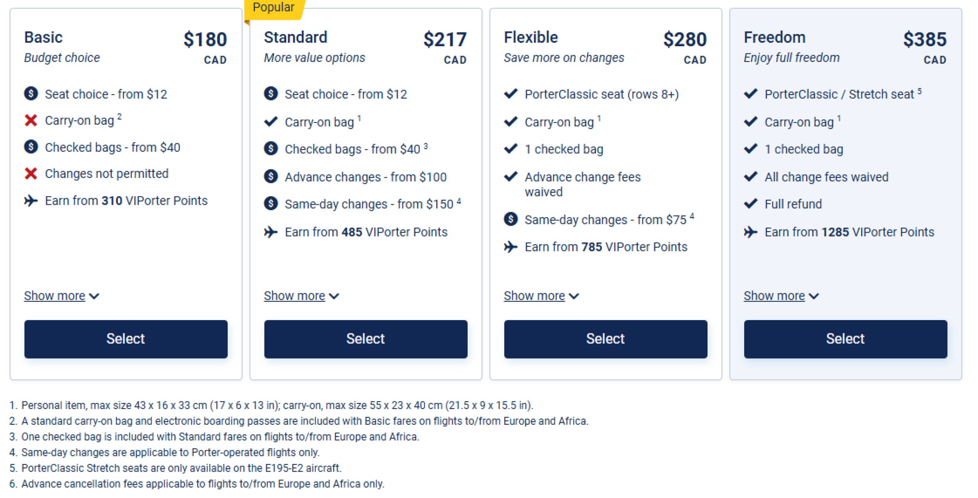Viewport: 978px width, 498px height.
Task: Expand Show more under Freedom fare
Action: click(x=781, y=296)
